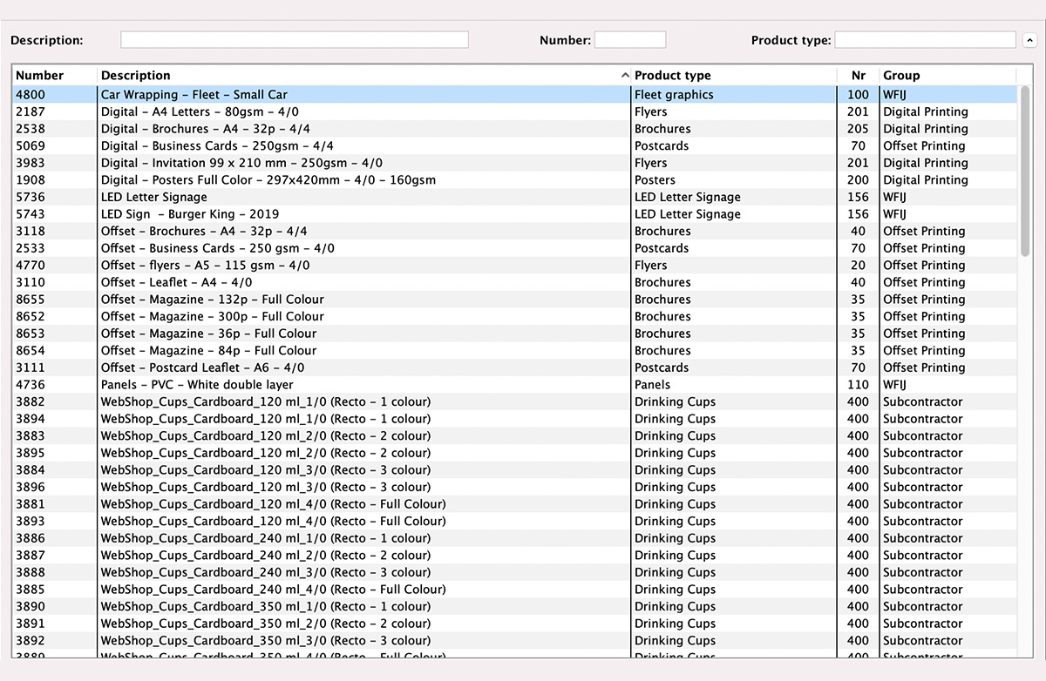Sort the list by Number column header
The height and width of the screenshot is (681, 1046).
[54, 76]
